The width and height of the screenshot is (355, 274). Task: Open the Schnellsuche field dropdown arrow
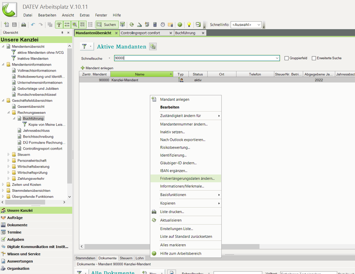click(277, 58)
